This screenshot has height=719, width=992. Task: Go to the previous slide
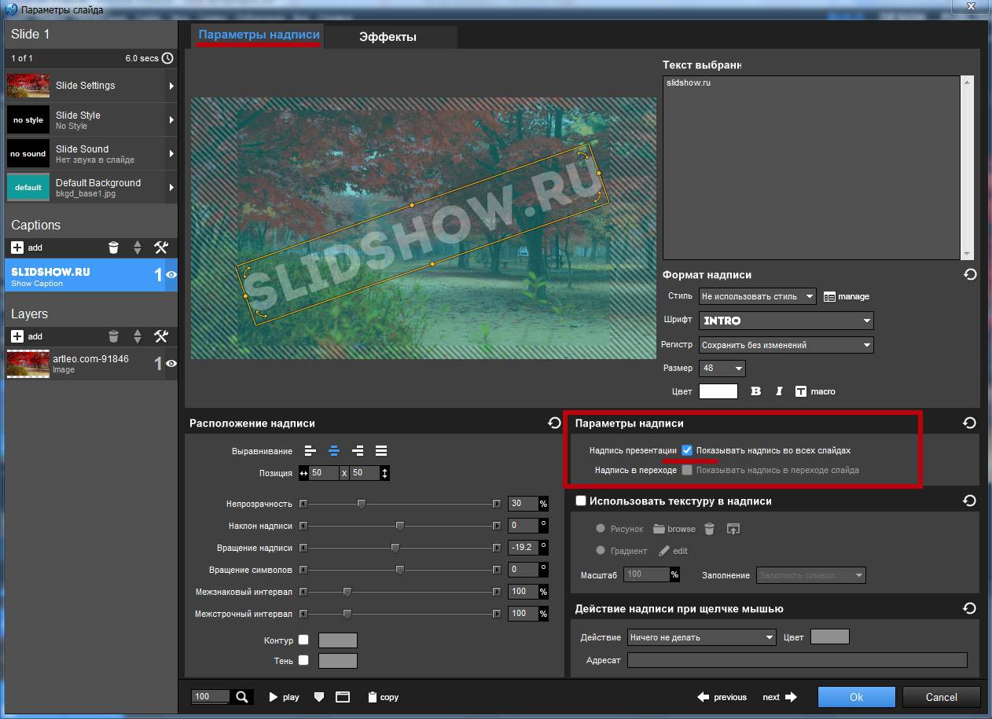(722, 697)
